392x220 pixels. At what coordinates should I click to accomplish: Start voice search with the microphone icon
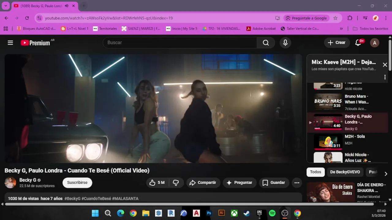[x=285, y=43]
